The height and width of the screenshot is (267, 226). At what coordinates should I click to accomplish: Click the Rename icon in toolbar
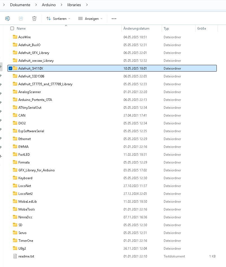click(8, 18)
